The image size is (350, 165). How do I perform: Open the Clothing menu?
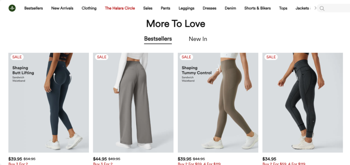pos(89,8)
